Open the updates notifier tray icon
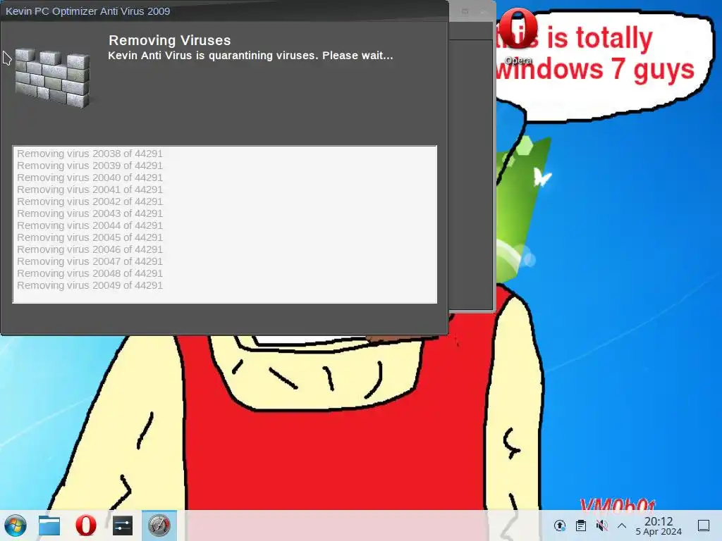722x541 pixels. (559, 526)
